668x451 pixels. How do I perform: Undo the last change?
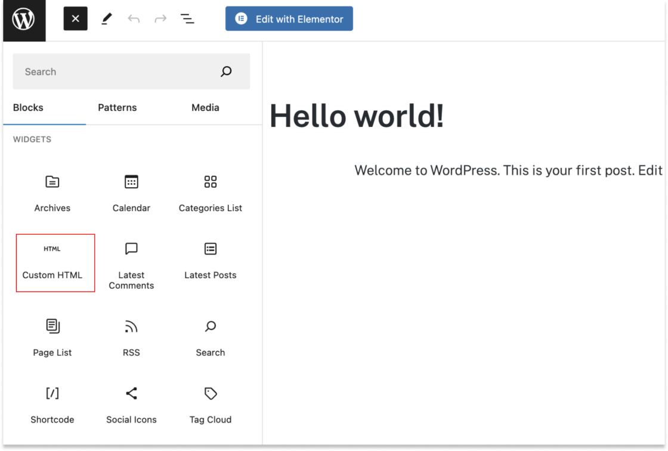(x=134, y=18)
